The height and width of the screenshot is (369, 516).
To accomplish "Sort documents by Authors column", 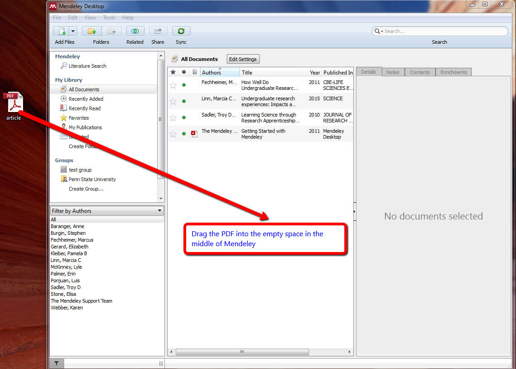I will 220,72.
